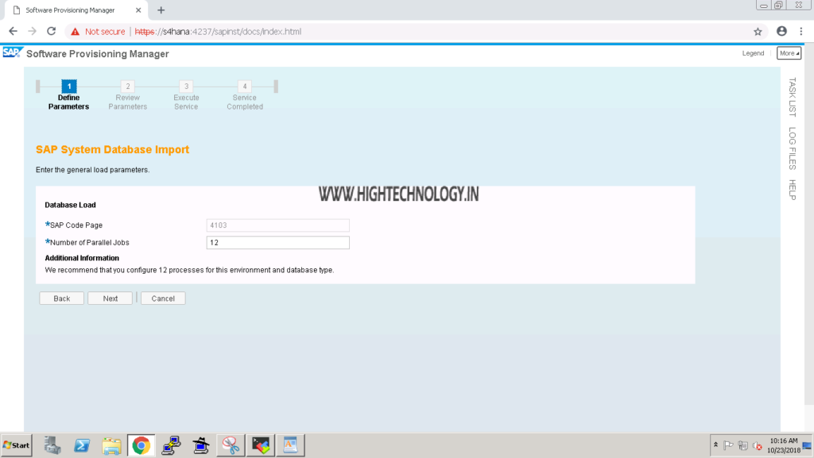The image size is (814, 458).
Task: Open the TASK LIST side panel
Action: (x=793, y=97)
